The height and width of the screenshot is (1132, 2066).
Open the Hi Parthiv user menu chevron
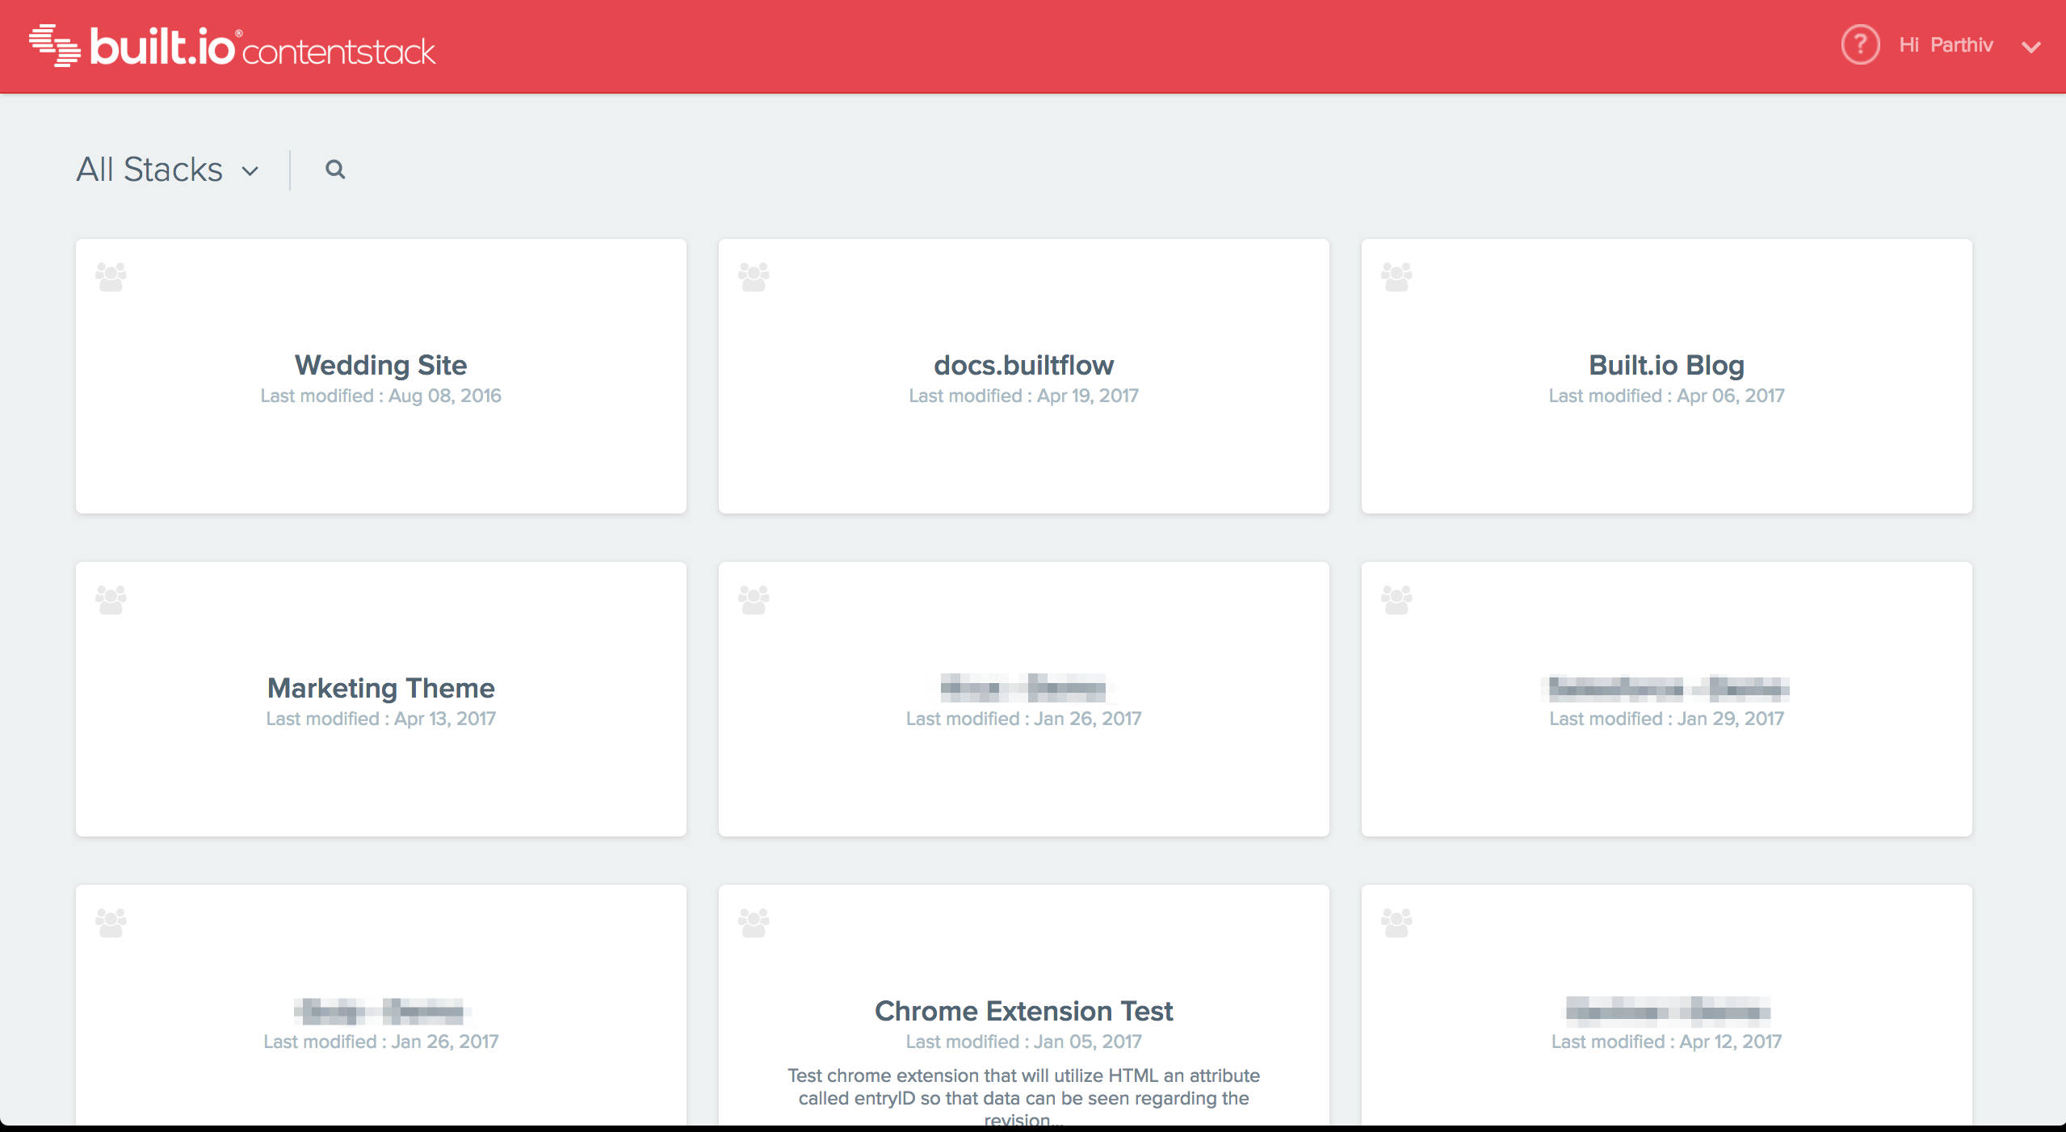(2031, 47)
